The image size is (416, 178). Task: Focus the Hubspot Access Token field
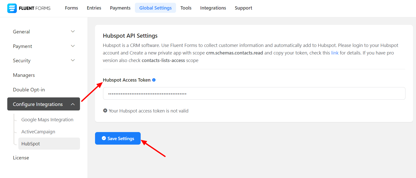[254, 94]
